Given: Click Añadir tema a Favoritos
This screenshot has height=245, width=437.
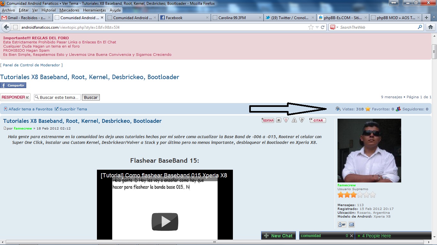Looking at the screenshot, I should [x=30, y=109].
